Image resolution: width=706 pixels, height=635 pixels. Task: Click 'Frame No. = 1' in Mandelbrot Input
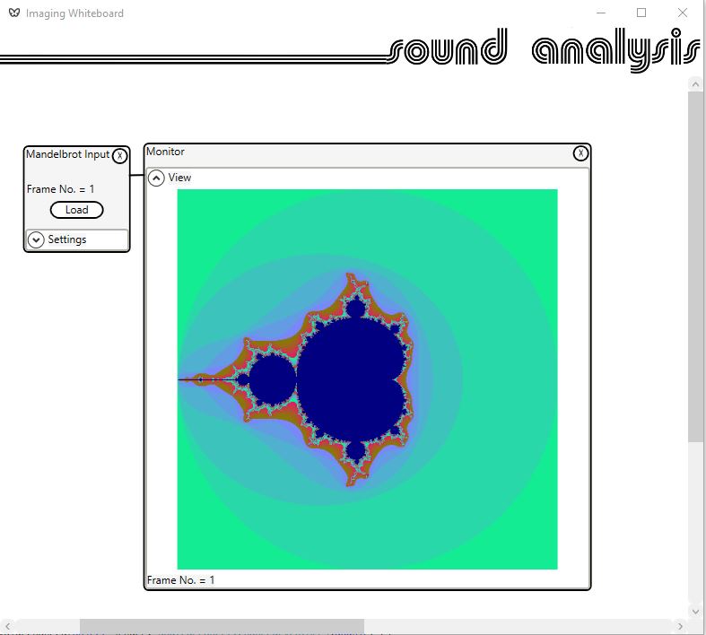tap(60, 189)
